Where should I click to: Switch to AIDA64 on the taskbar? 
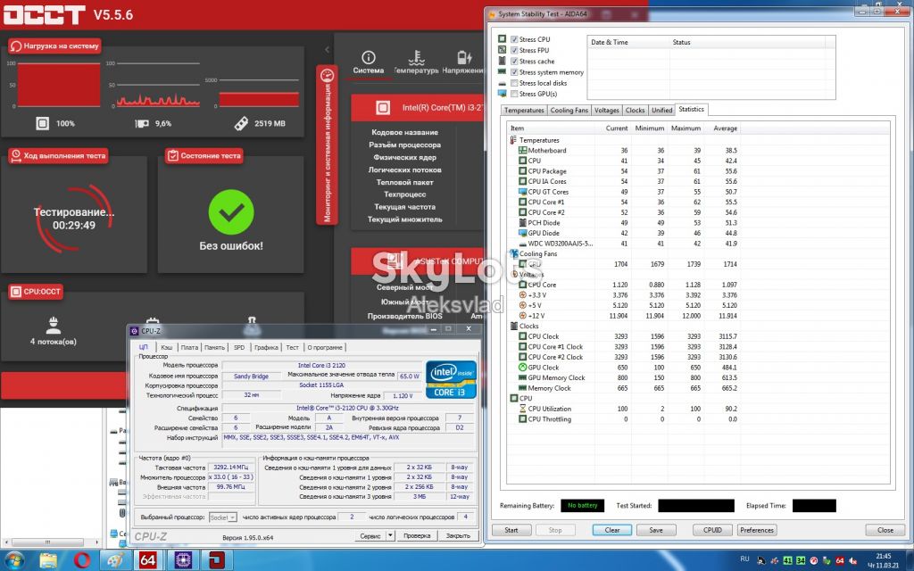pyautogui.click(x=148, y=560)
